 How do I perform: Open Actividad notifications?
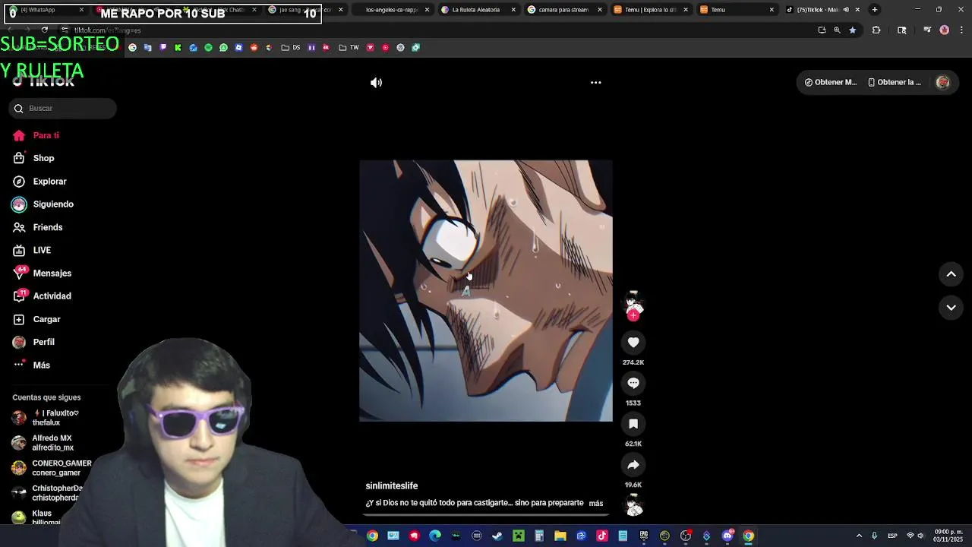pos(42,296)
